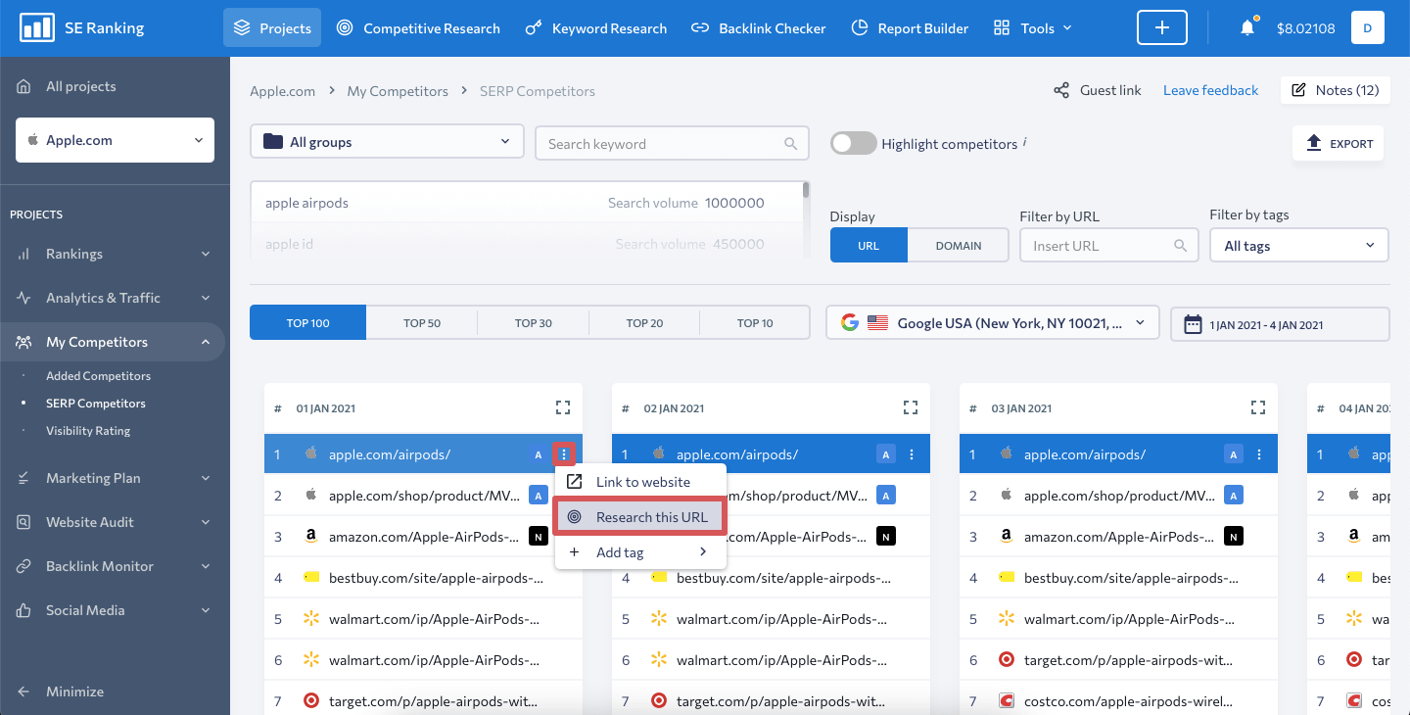Open the Tools menu dropdown
The image size is (1410, 715).
pos(1033,27)
